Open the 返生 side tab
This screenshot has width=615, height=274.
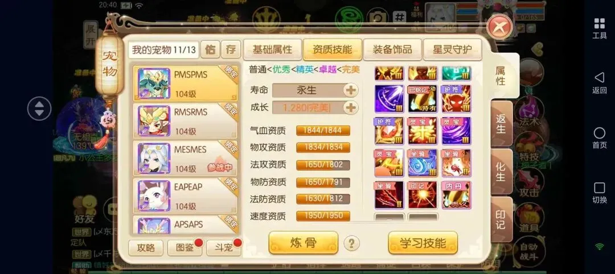[501, 124]
